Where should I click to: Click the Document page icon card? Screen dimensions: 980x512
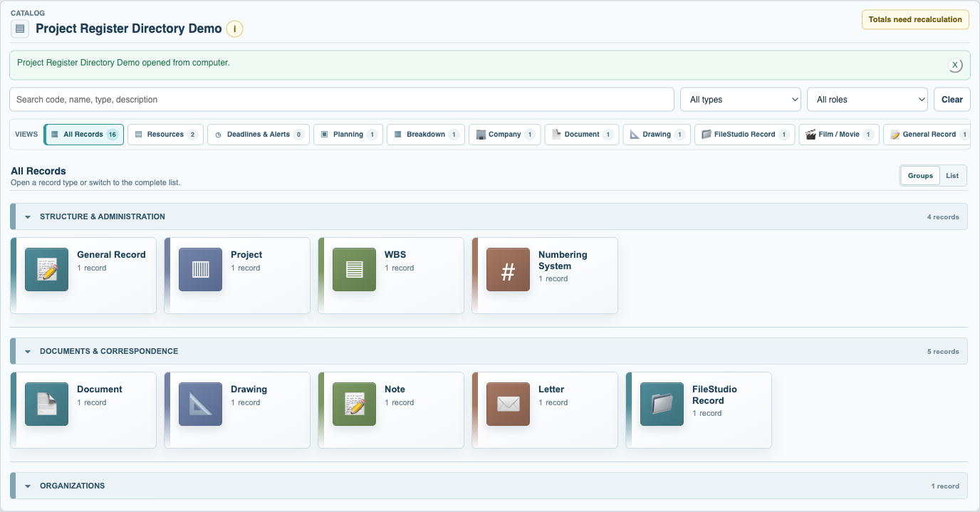pyautogui.click(x=46, y=404)
